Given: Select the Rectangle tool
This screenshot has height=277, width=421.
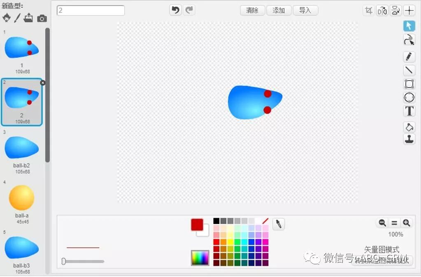Looking at the screenshot, I should tap(409, 84).
